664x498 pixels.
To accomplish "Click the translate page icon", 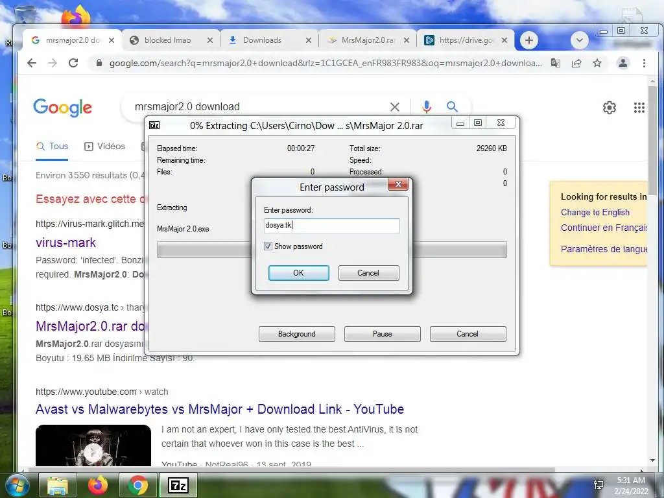I will 556,63.
